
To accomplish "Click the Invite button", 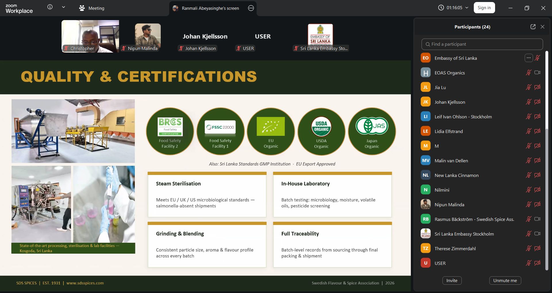I will point(452,281).
